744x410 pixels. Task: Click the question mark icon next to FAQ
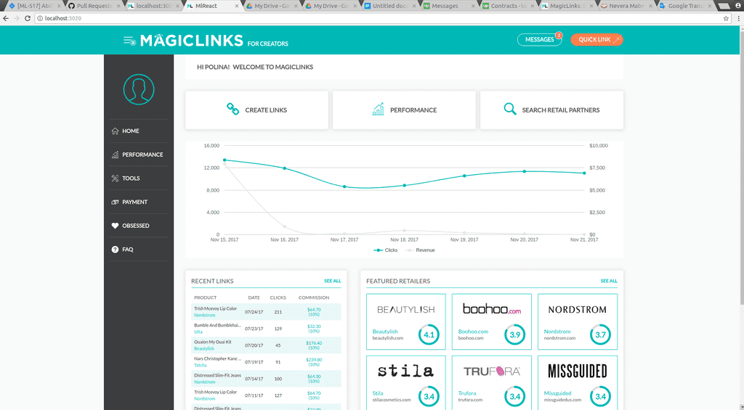point(115,250)
